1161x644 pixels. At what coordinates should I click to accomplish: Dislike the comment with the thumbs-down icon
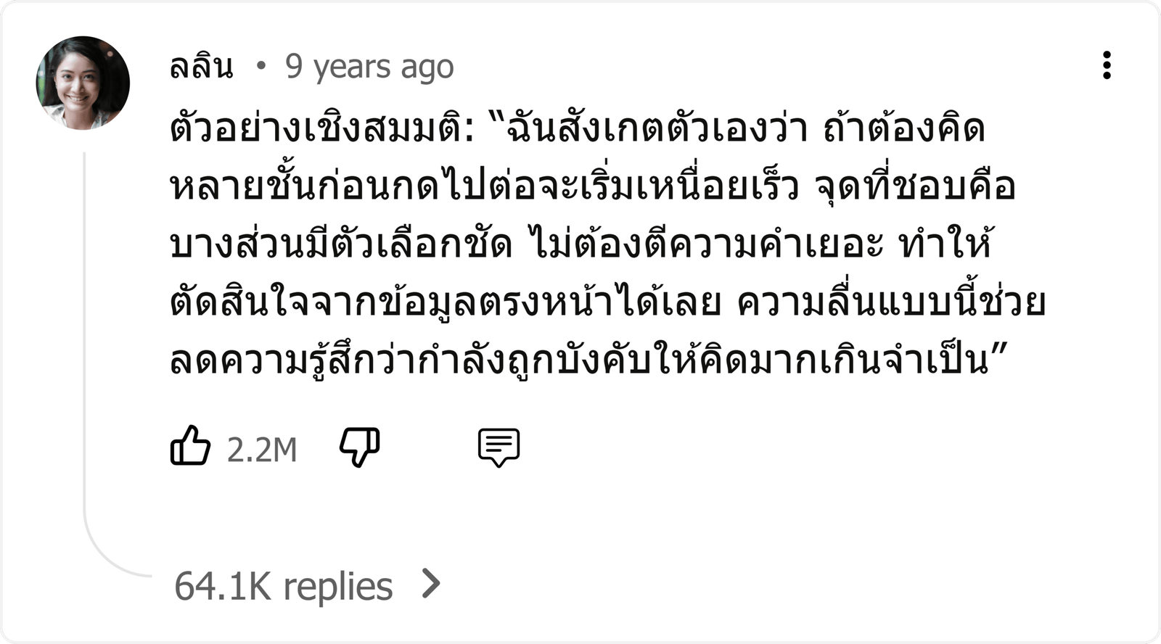(x=360, y=447)
